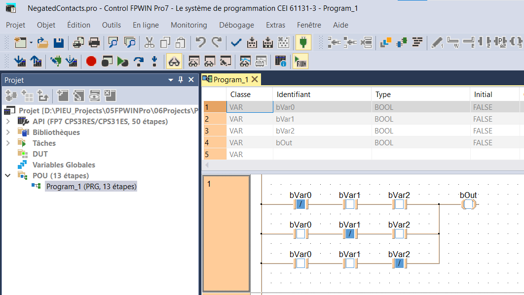Expand the Bibliothèques tree node
This screenshot has height=295, width=524.
[8, 132]
